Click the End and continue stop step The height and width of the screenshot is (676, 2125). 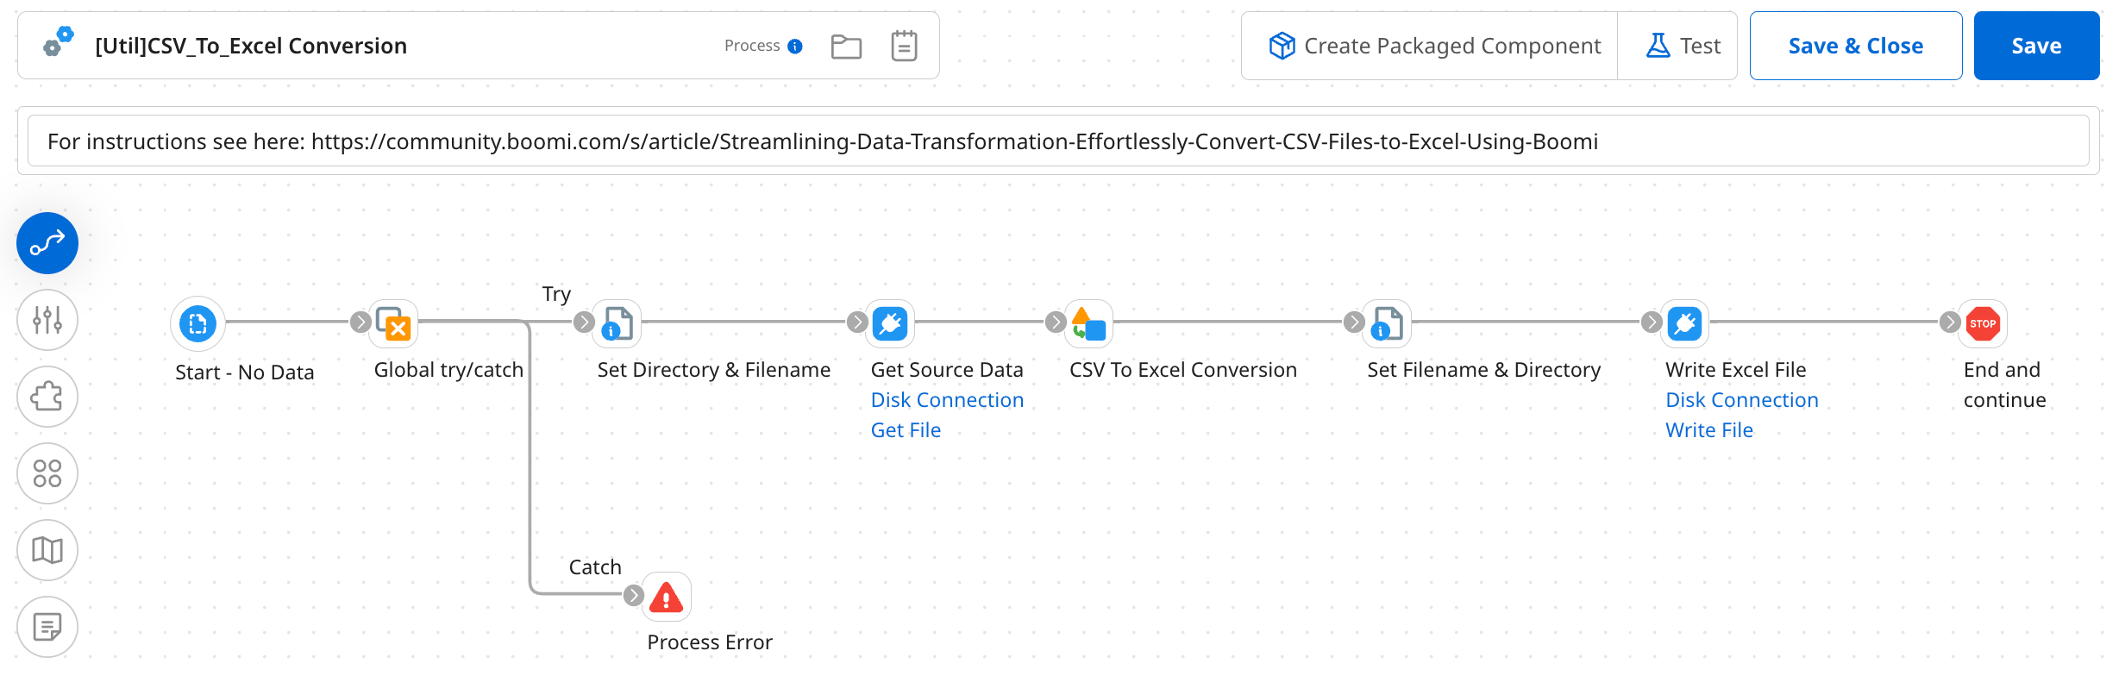point(1983,323)
